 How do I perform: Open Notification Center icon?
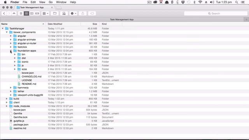[243, 2]
